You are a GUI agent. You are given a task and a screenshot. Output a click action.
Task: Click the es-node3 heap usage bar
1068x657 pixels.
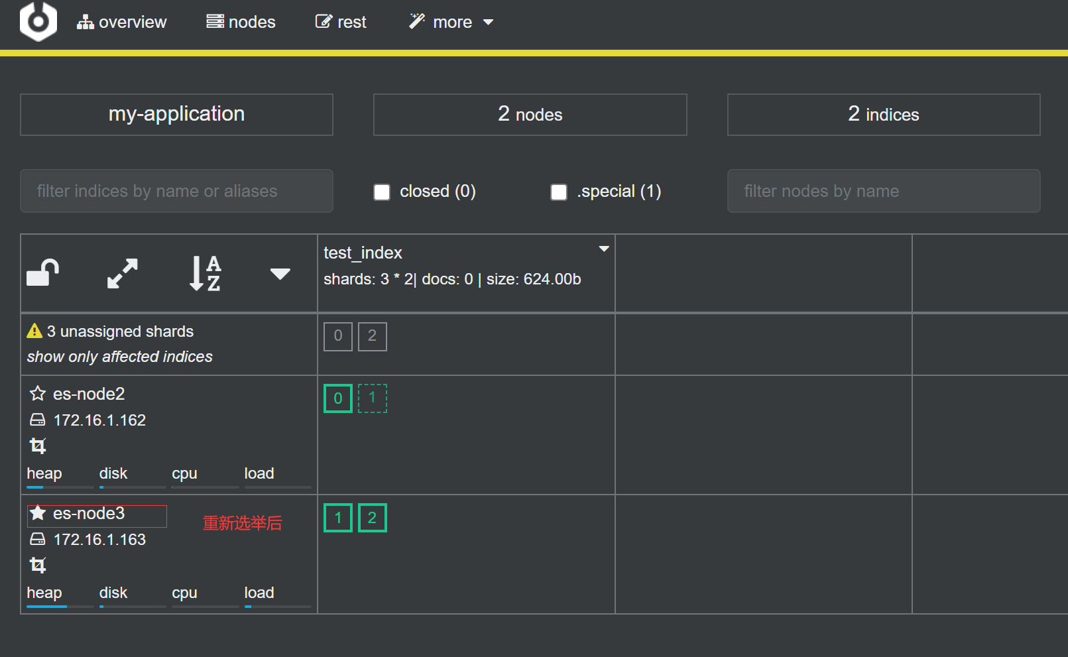coord(60,607)
